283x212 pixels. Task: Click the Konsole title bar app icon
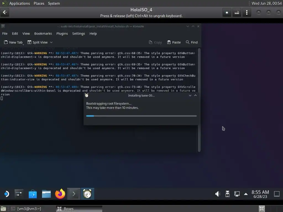[3, 26]
